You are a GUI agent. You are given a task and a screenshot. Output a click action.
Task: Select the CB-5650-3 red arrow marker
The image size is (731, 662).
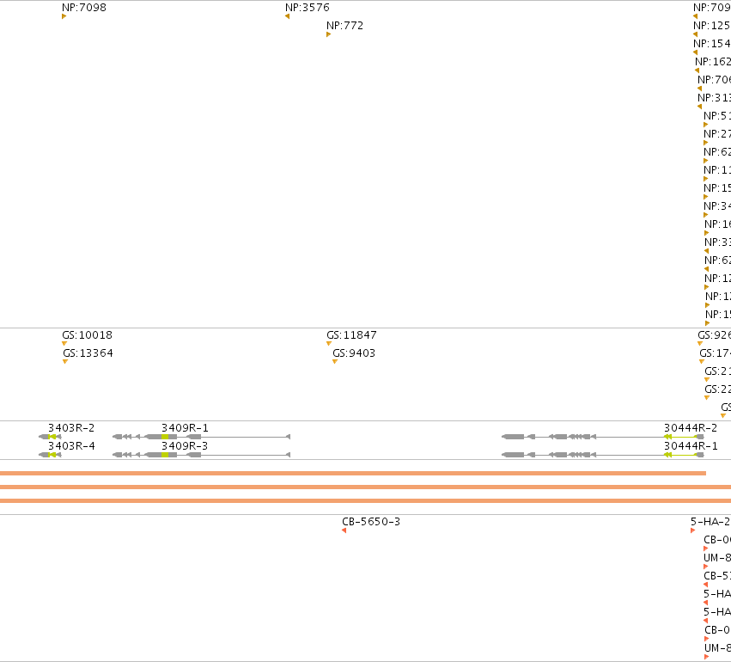click(344, 530)
